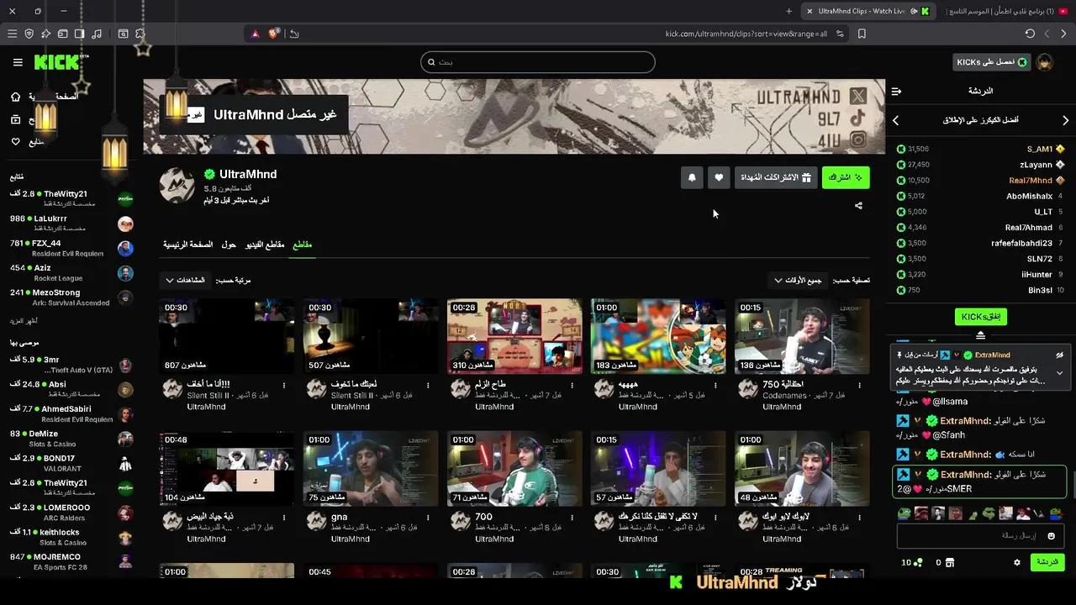This screenshot has height=605, width=1076.
Task: Open the sort by views dropdown
Action: (x=186, y=280)
